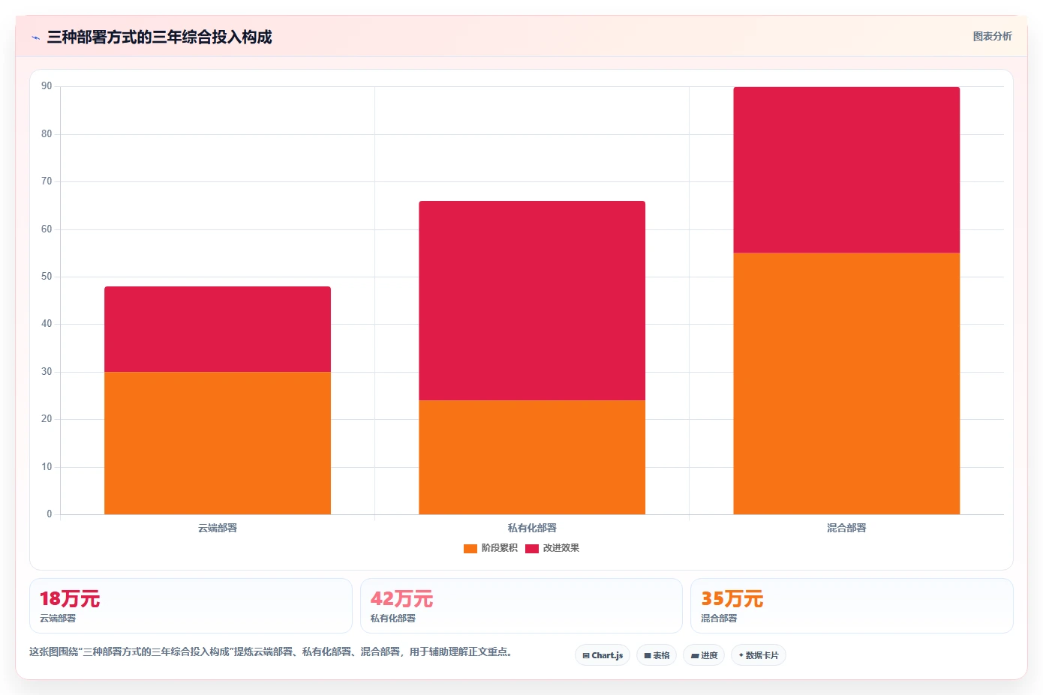Click the lightning icon beside the chart title

[35, 37]
